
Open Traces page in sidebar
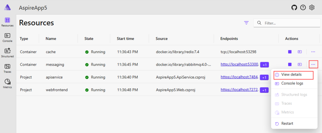8,68
